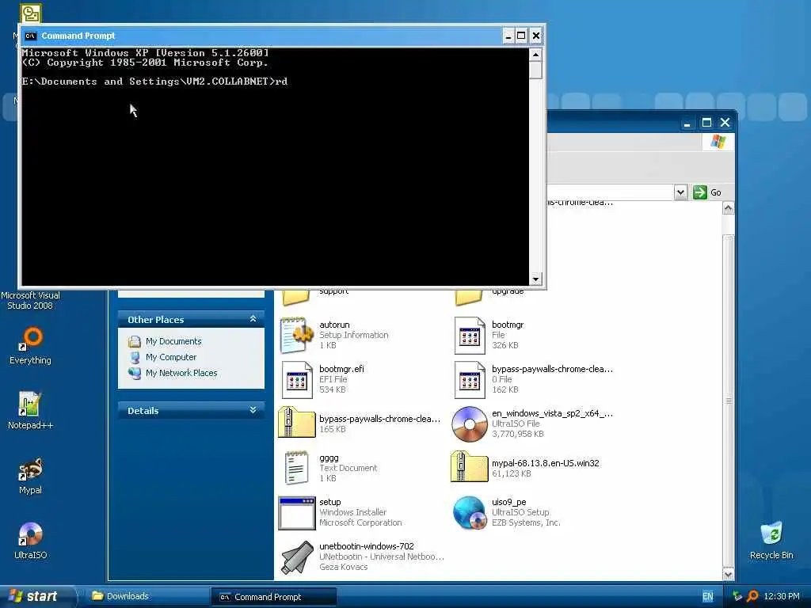Close the Command Prompt window
This screenshot has height=608, width=811.
pyautogui.click(x=536, y=36)
